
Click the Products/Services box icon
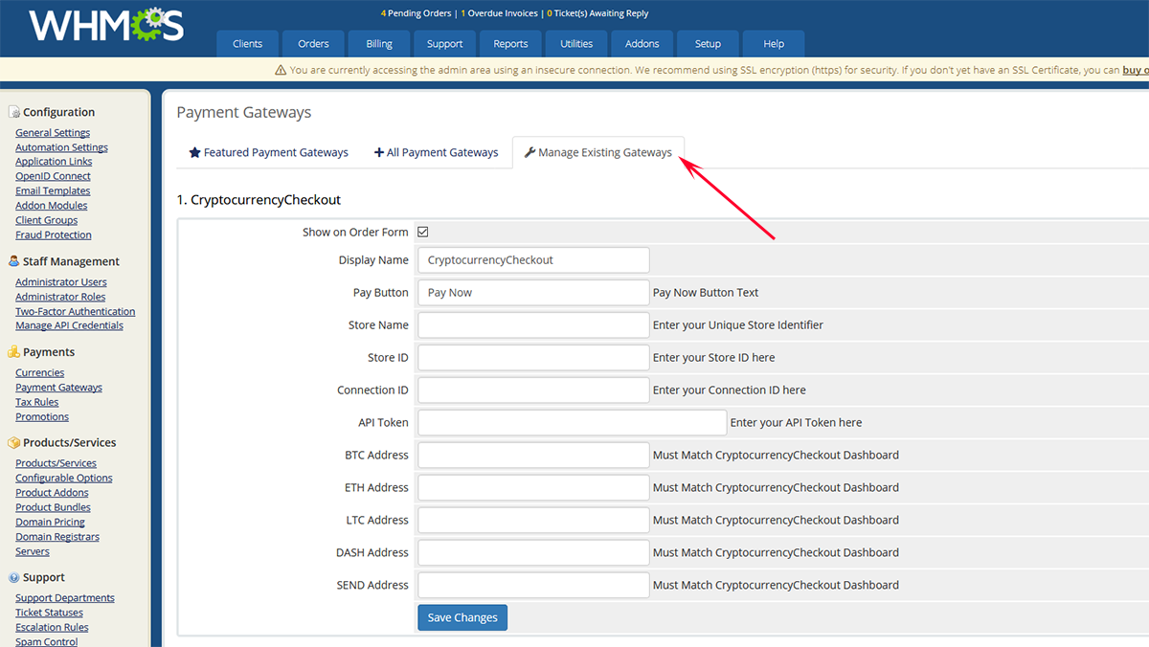13,443
